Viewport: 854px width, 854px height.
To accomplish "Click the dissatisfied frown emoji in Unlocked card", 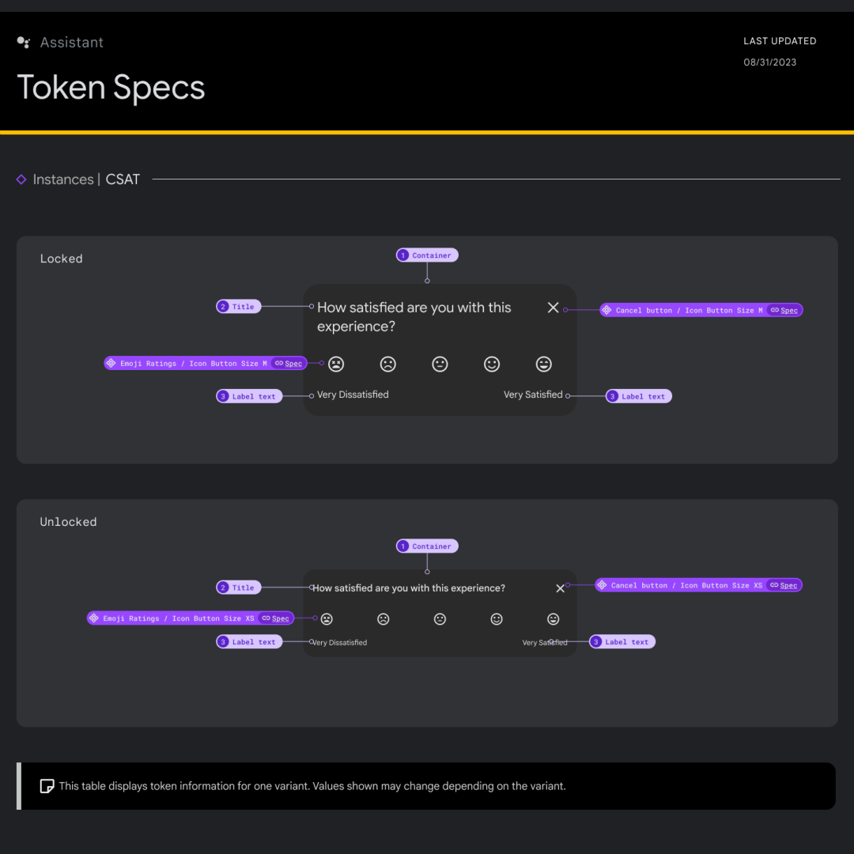I will click(x=384, y=619).
